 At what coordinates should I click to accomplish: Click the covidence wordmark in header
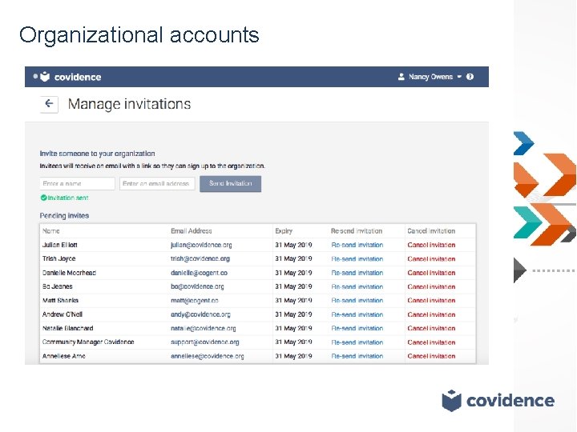click(78, 77)
